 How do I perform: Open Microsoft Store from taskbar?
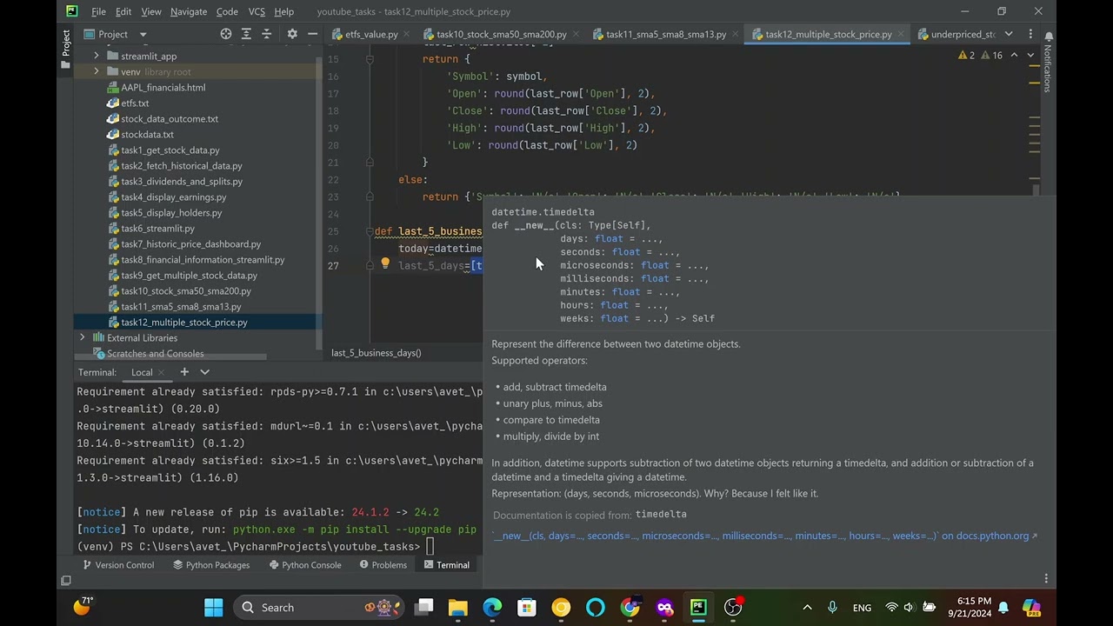(527, 607)
